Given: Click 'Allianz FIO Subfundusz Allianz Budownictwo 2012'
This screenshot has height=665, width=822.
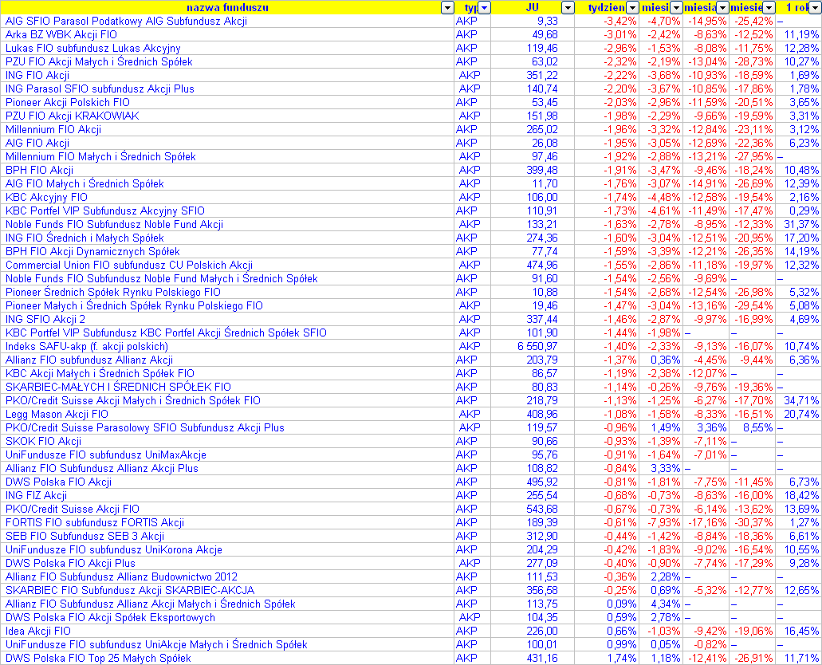Looking at the screenshot, I should pyautogui.click(x=122, y=577).
